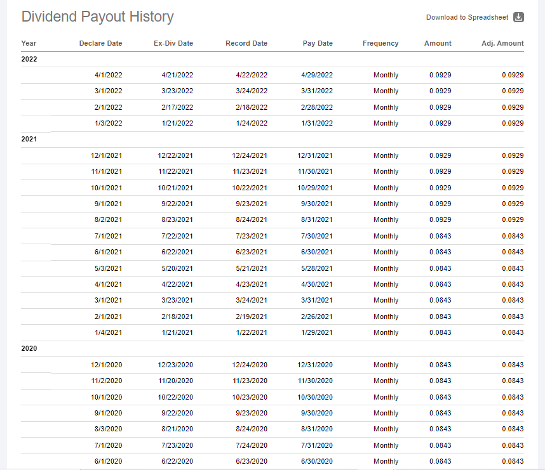Select the Amount column header
The image size is (545, 470).
[438, 43]
